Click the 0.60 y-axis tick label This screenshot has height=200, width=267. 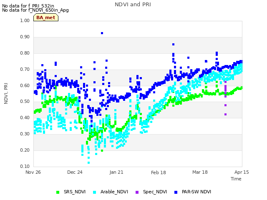point(25,85)
